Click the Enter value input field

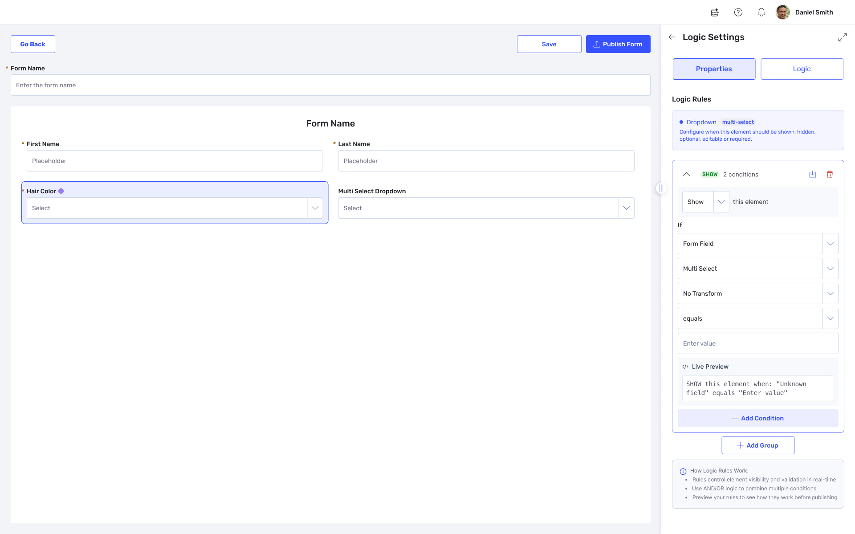[757, 343]
